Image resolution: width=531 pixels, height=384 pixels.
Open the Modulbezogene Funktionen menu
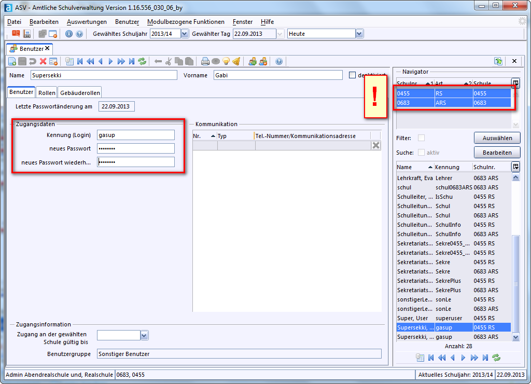186,22
